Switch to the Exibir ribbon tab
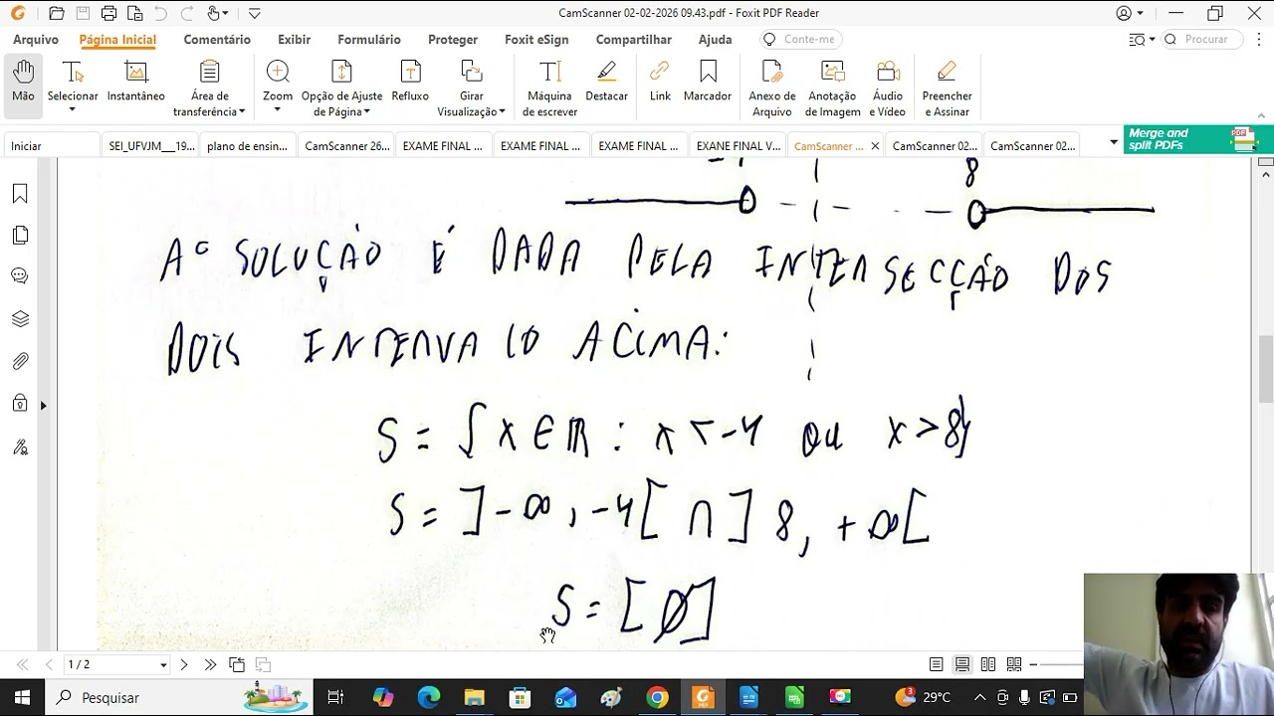 coord(295,40)
